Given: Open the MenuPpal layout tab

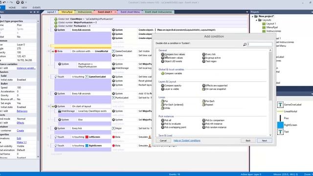Looking at the screenshot, I should 67,12.
